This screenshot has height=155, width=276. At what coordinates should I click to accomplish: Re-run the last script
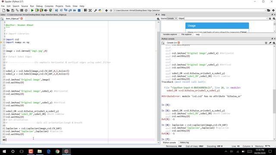pos(50,10)
